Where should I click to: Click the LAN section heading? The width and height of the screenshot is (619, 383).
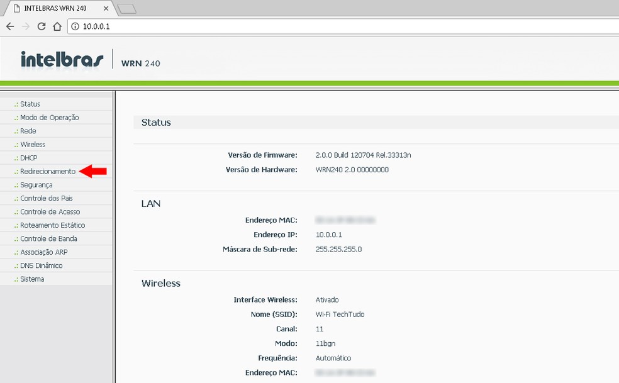pyautogui.click(x=151, y=204)
